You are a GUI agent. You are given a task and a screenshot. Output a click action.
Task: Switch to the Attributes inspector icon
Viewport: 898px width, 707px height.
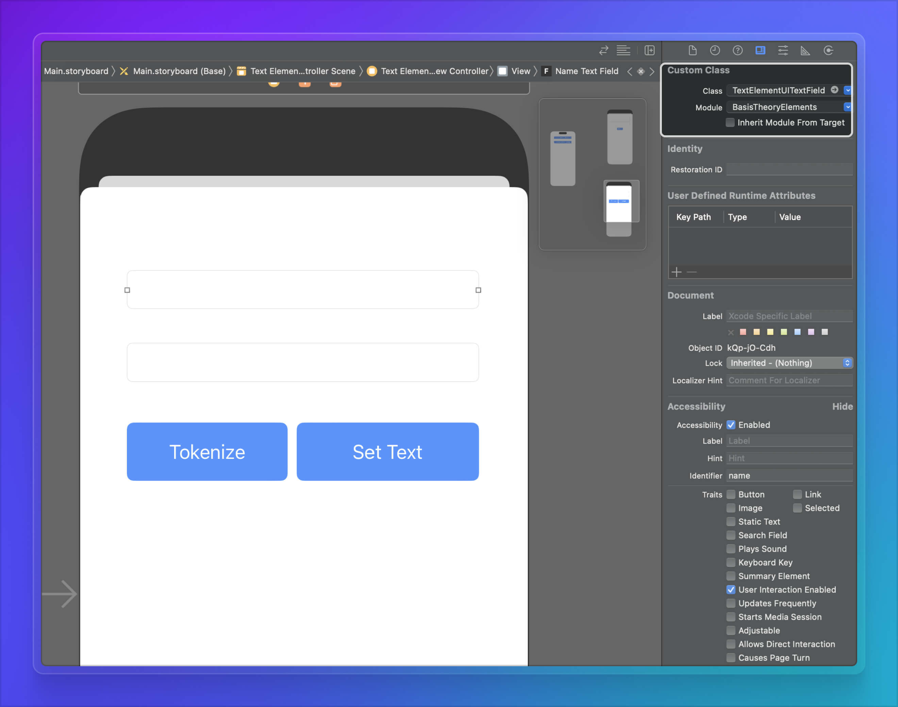pos(783,51)
